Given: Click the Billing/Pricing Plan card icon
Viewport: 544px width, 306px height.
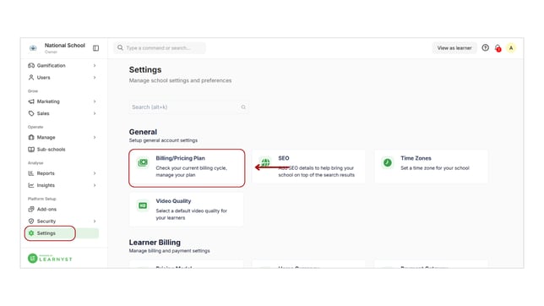Looking at the screenshot, I should click(143, 162).
